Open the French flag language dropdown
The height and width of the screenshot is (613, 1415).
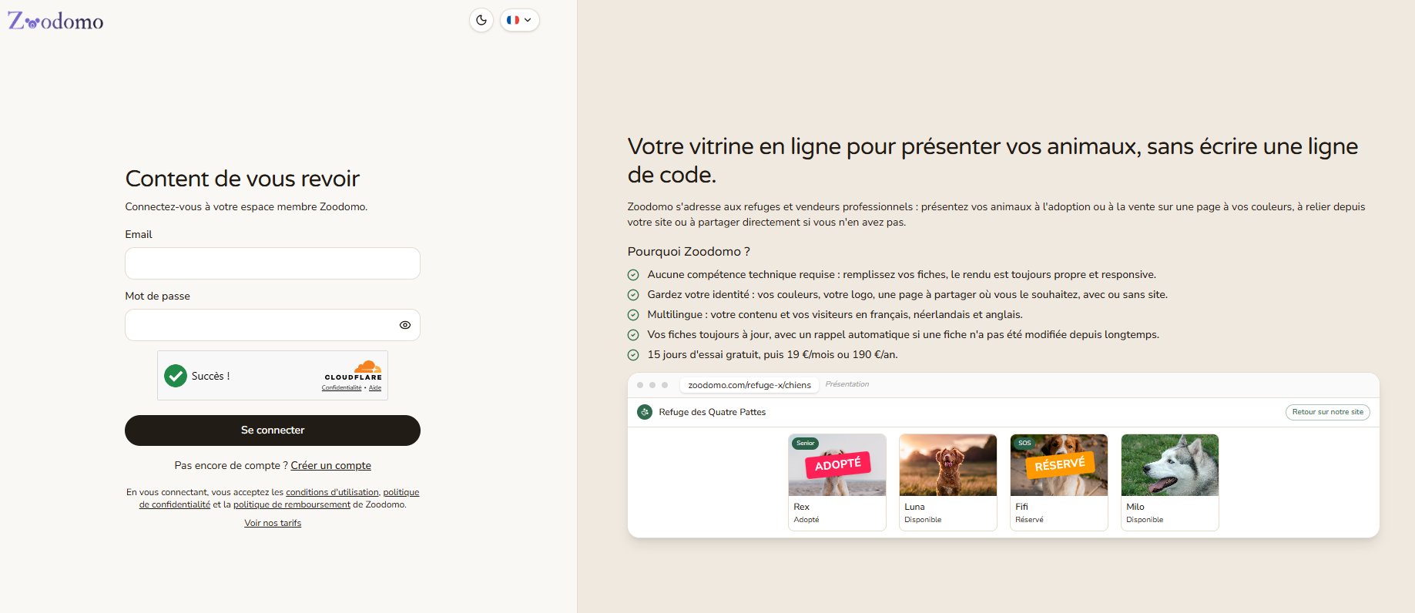pyautogui.click(x=520, y=20)
